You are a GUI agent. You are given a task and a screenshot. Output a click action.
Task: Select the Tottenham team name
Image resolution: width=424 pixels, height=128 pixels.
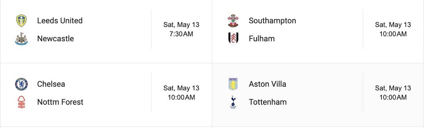tap(268, 102)
